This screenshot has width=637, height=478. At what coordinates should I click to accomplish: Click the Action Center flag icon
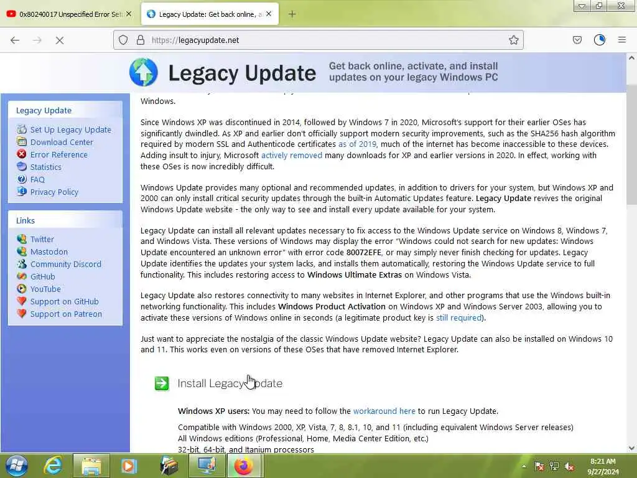pos(539,466)
